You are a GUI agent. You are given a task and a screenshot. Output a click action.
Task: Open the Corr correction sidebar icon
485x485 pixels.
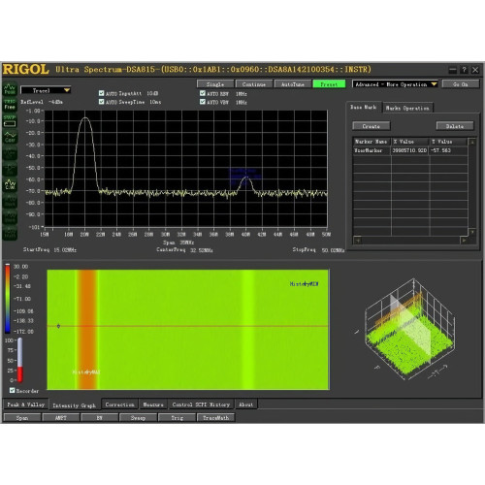[x=10, y=137]
